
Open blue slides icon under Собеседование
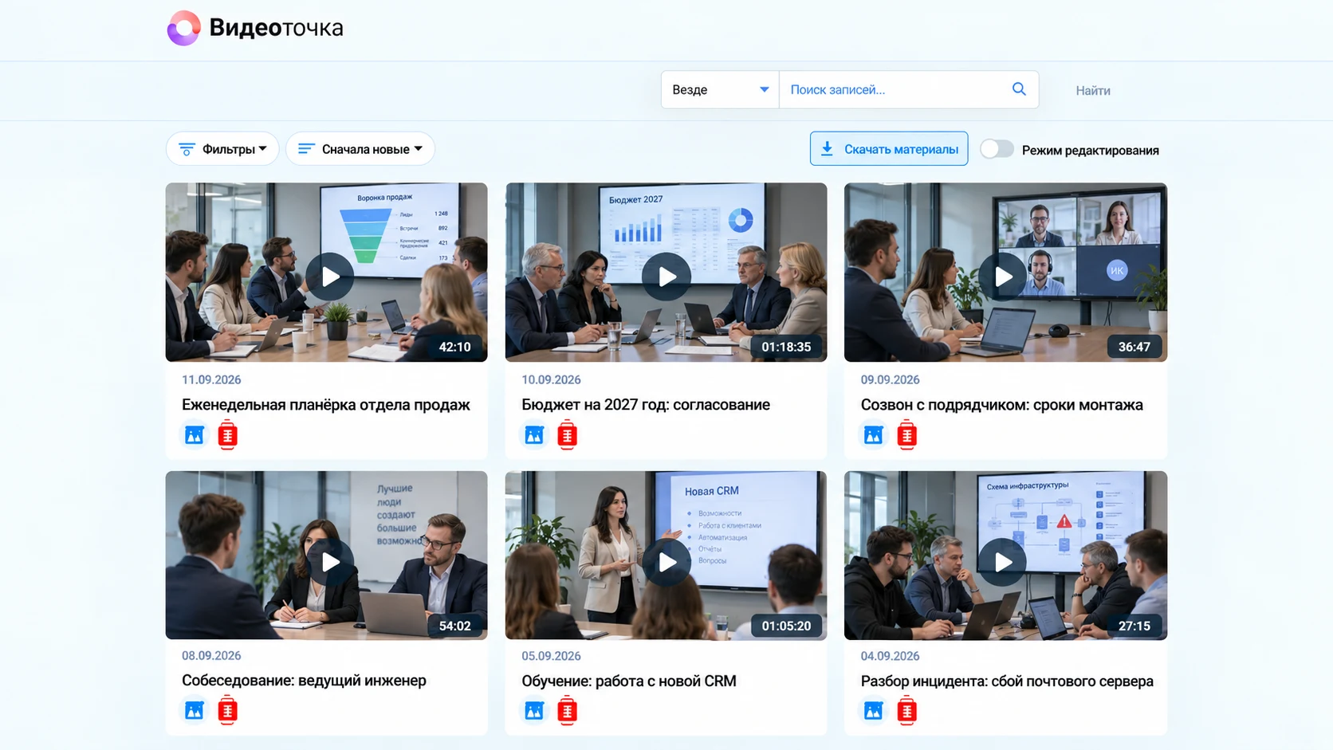[x=195, y=710]
